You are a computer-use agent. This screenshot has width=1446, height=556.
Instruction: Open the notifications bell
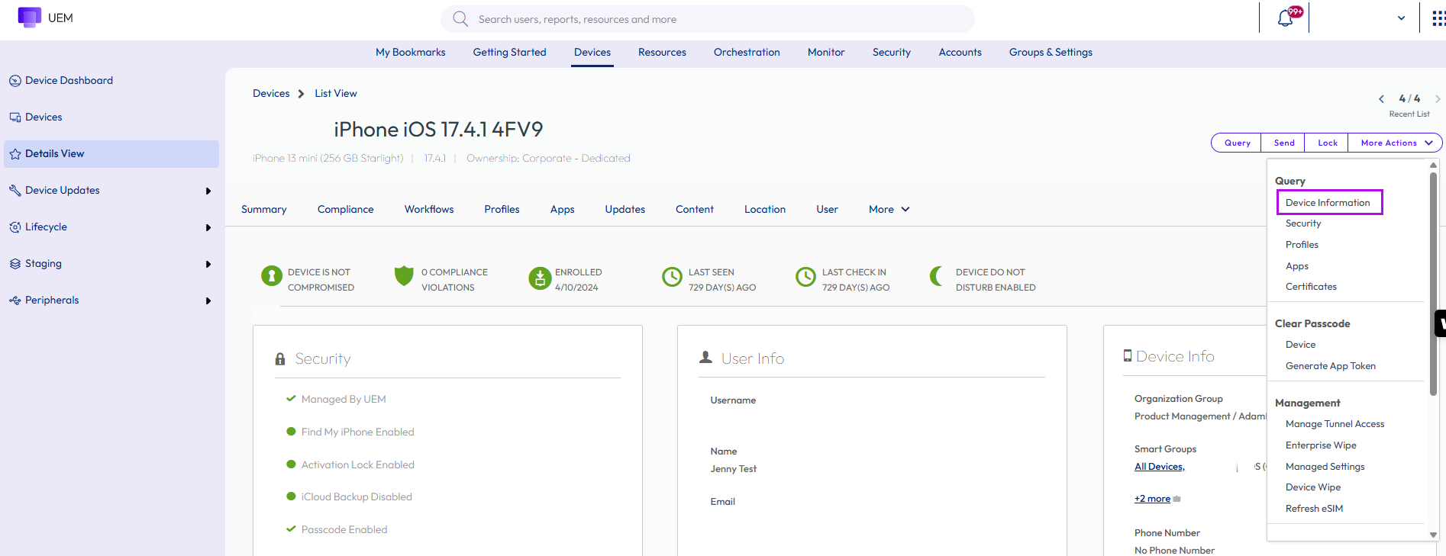[1286, 18]
